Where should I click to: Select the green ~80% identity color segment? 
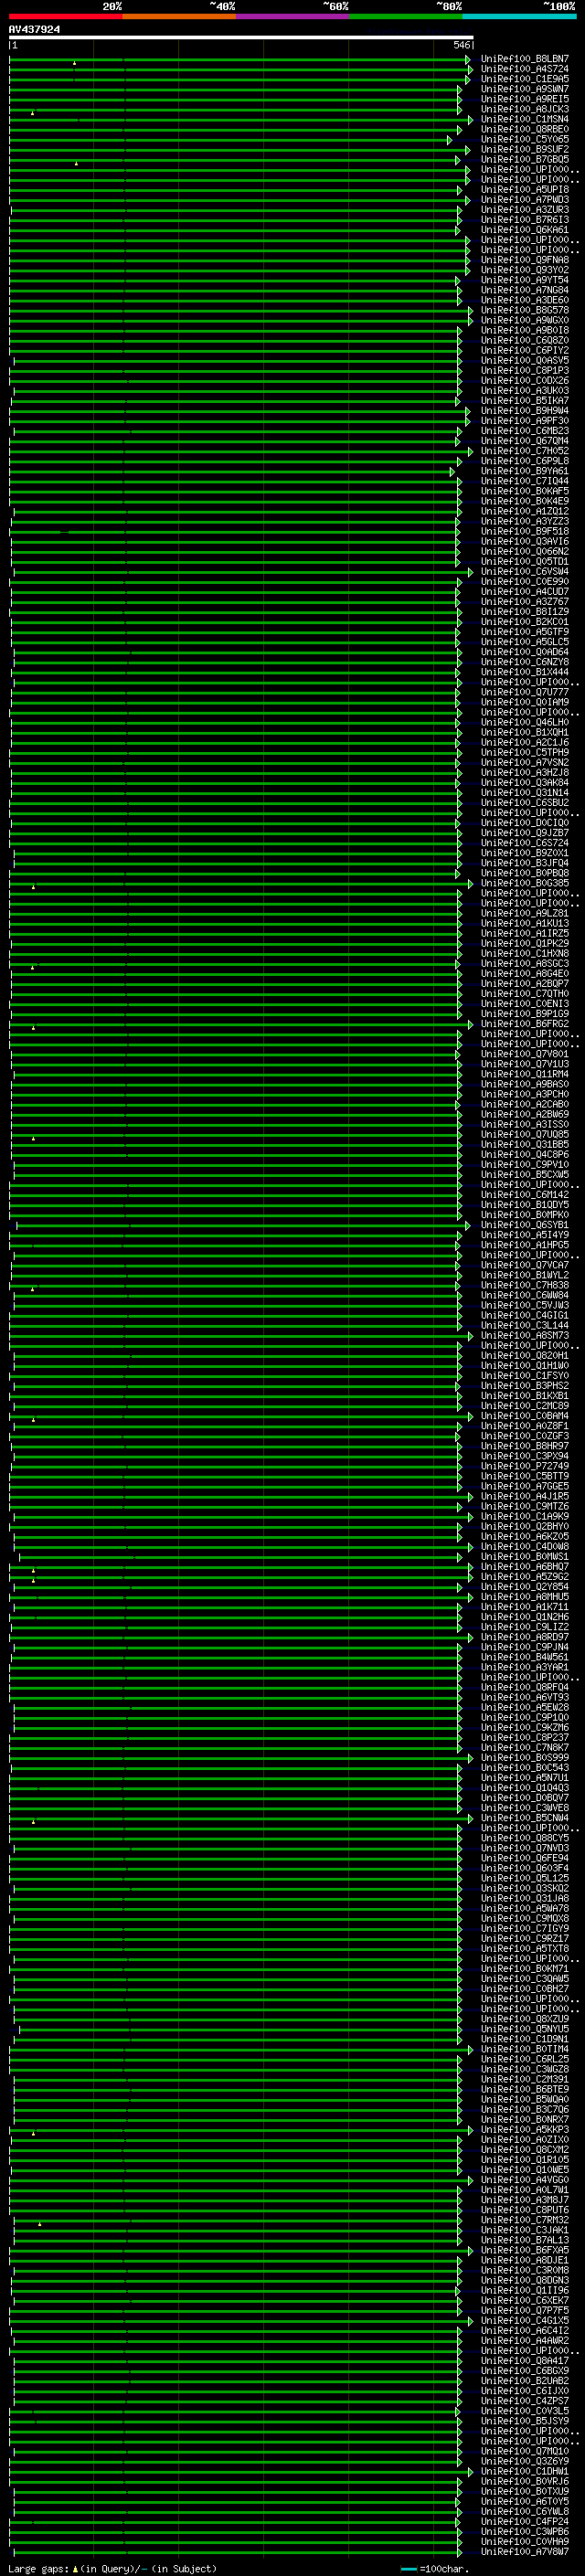coord(406,17)
